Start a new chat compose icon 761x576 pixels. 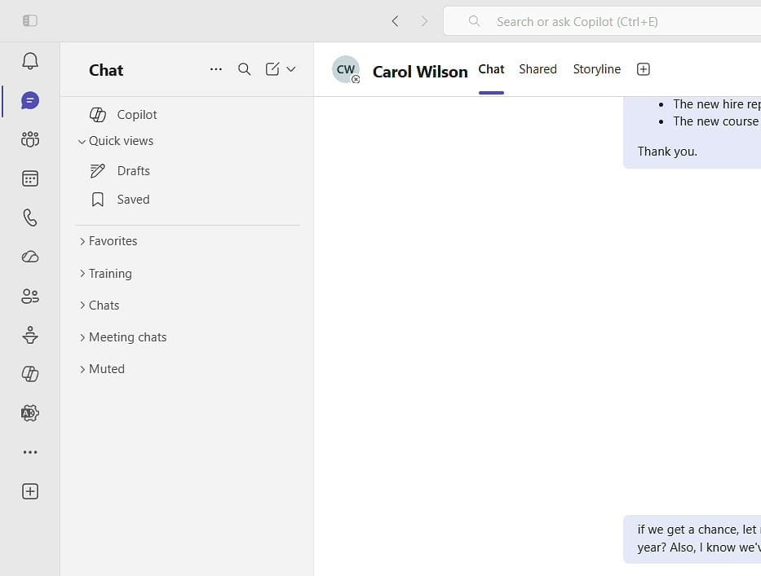(x=272, y=69)
